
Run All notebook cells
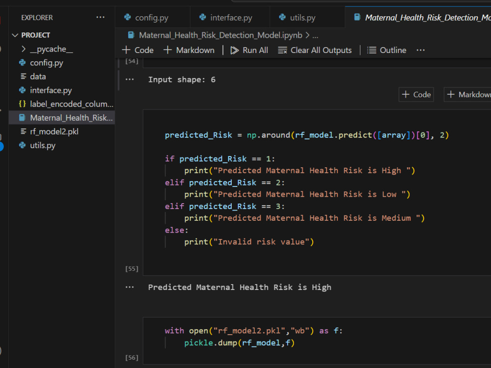coord(249,51)
